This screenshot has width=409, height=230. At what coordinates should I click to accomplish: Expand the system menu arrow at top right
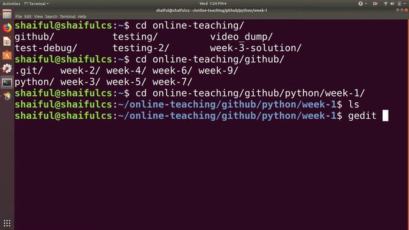(405, 4)
